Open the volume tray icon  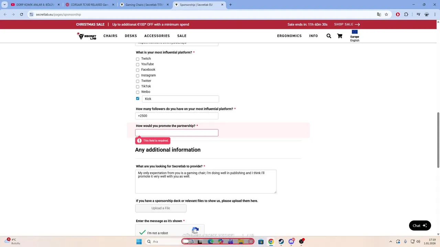[x=418, y=242]
